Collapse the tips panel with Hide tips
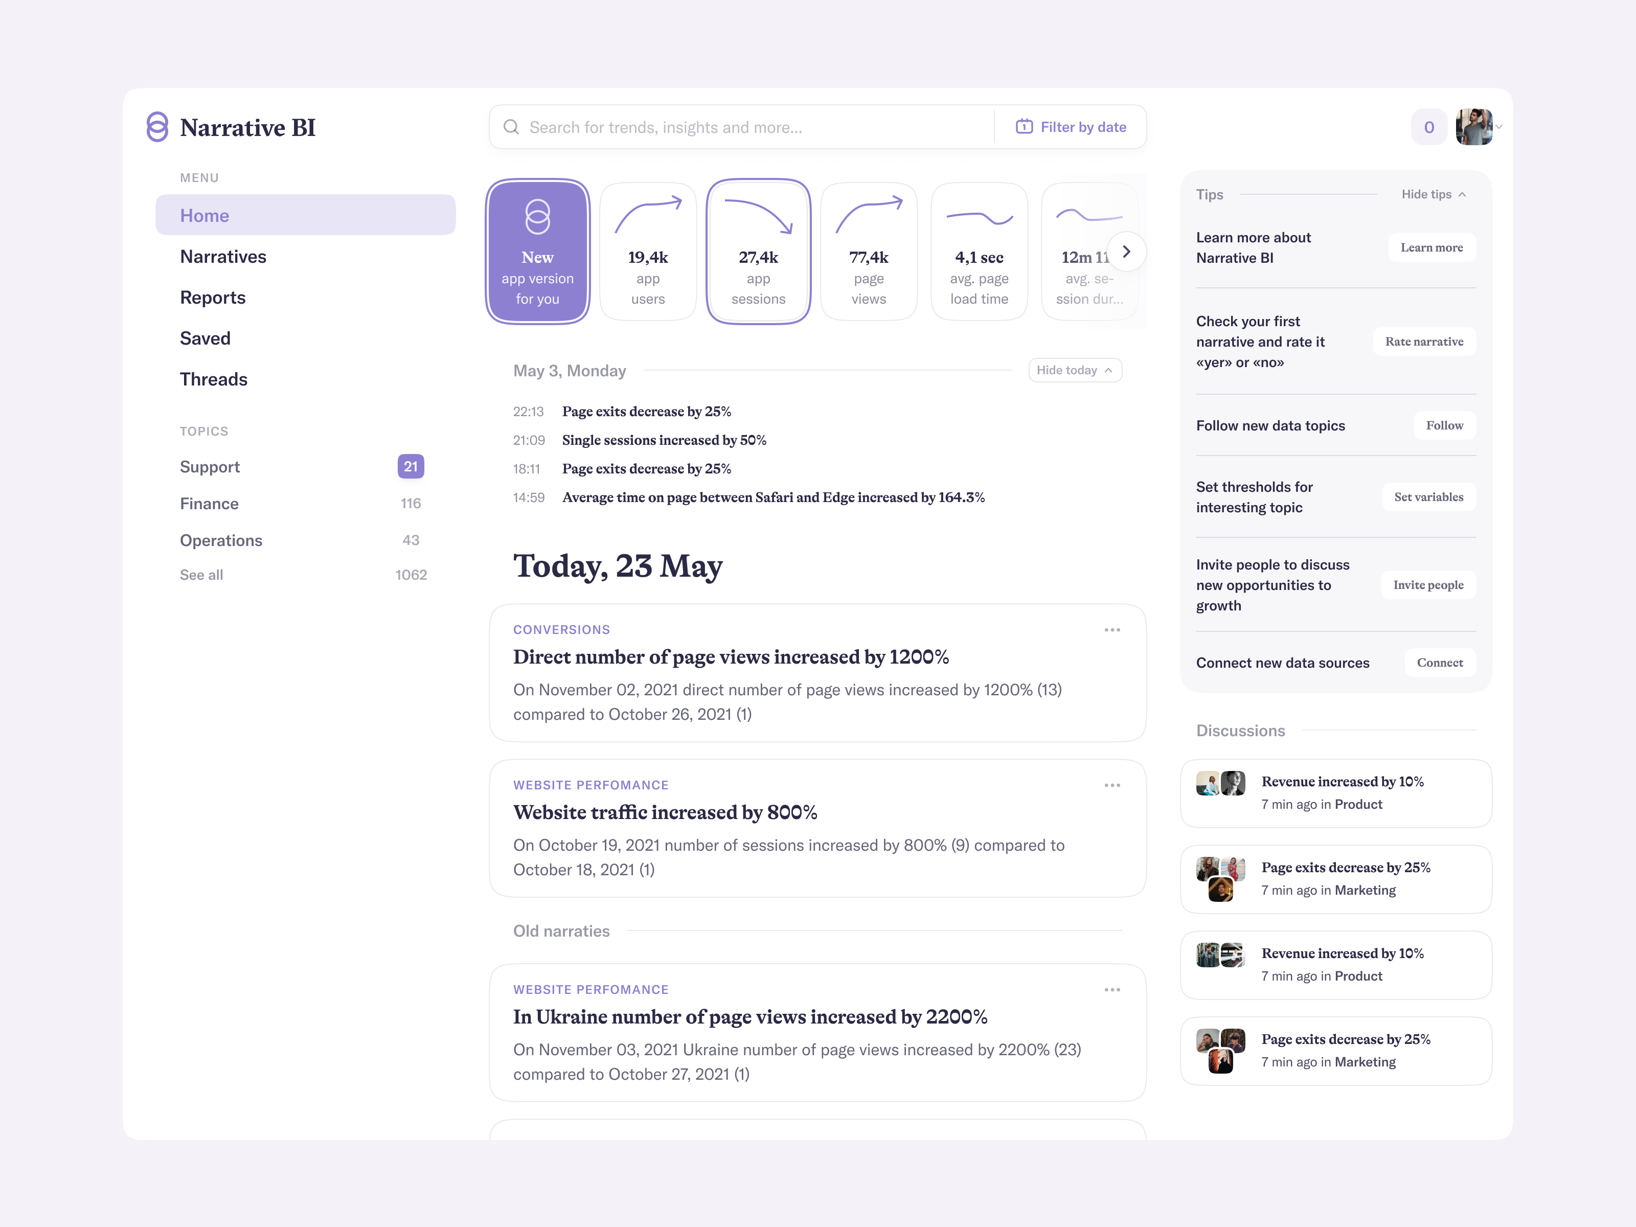The height and width of the screenshot is (1227, 1636). [1434, 194]
